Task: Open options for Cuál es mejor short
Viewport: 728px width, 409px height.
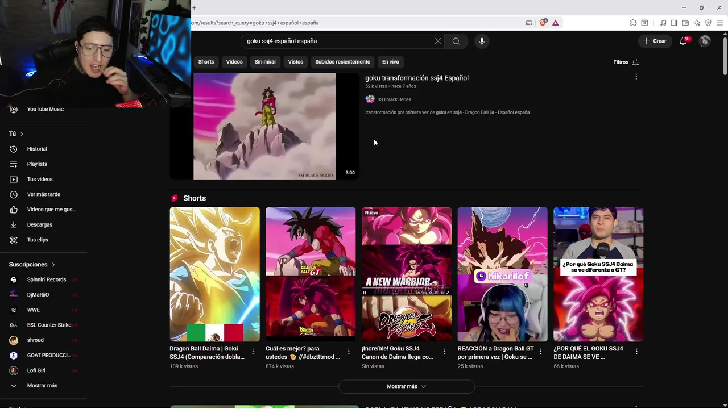Action: click(x=349, y=352)
